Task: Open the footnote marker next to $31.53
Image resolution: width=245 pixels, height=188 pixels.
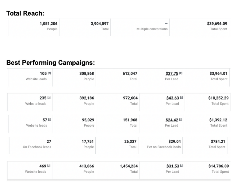Action: click(x=182, y=166)
